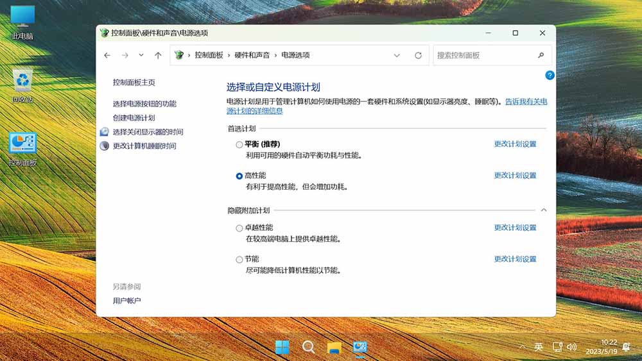Click the back navigation arrow

[107, 55]
